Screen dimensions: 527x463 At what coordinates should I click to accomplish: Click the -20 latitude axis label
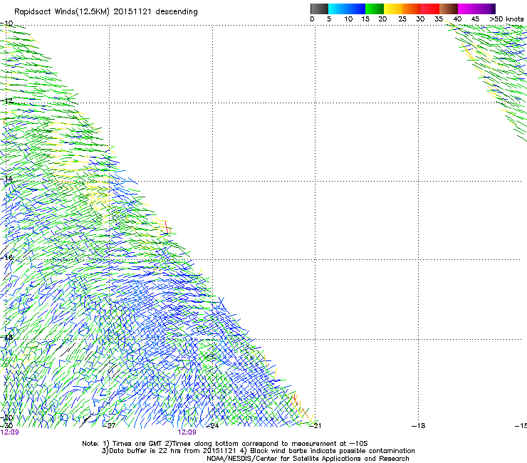(6, 418)
